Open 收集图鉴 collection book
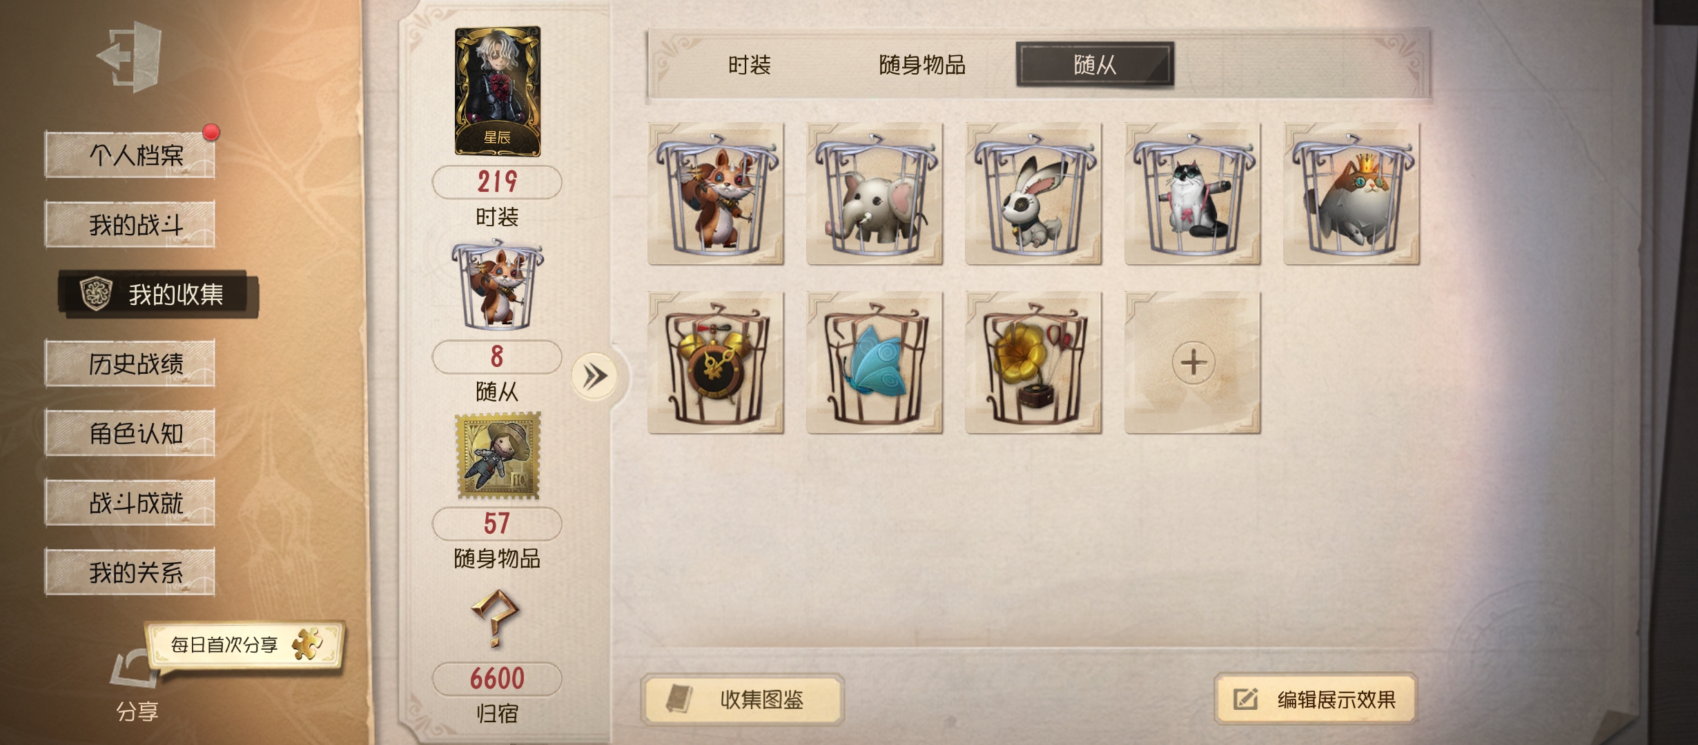 [x=743, y=699]
